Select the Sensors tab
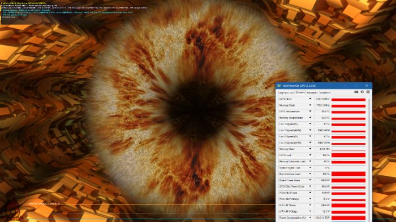Image resolution: width=396 pixels, height=222 pixels. point(300,92)
